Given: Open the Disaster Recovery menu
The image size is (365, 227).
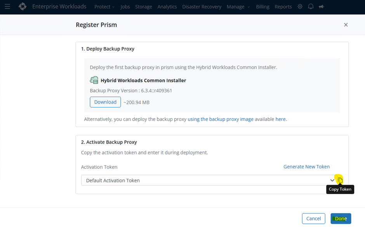Looking at the screenshot, I should (x=202, y=7).
